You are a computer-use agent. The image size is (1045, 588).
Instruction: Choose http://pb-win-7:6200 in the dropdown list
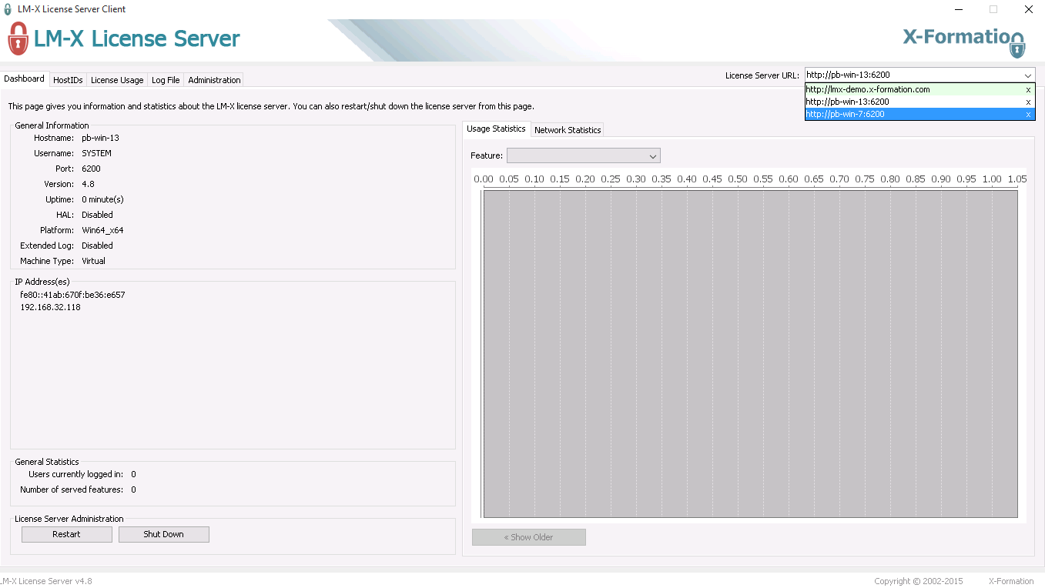pyautogui.click(x=913, y=114)
